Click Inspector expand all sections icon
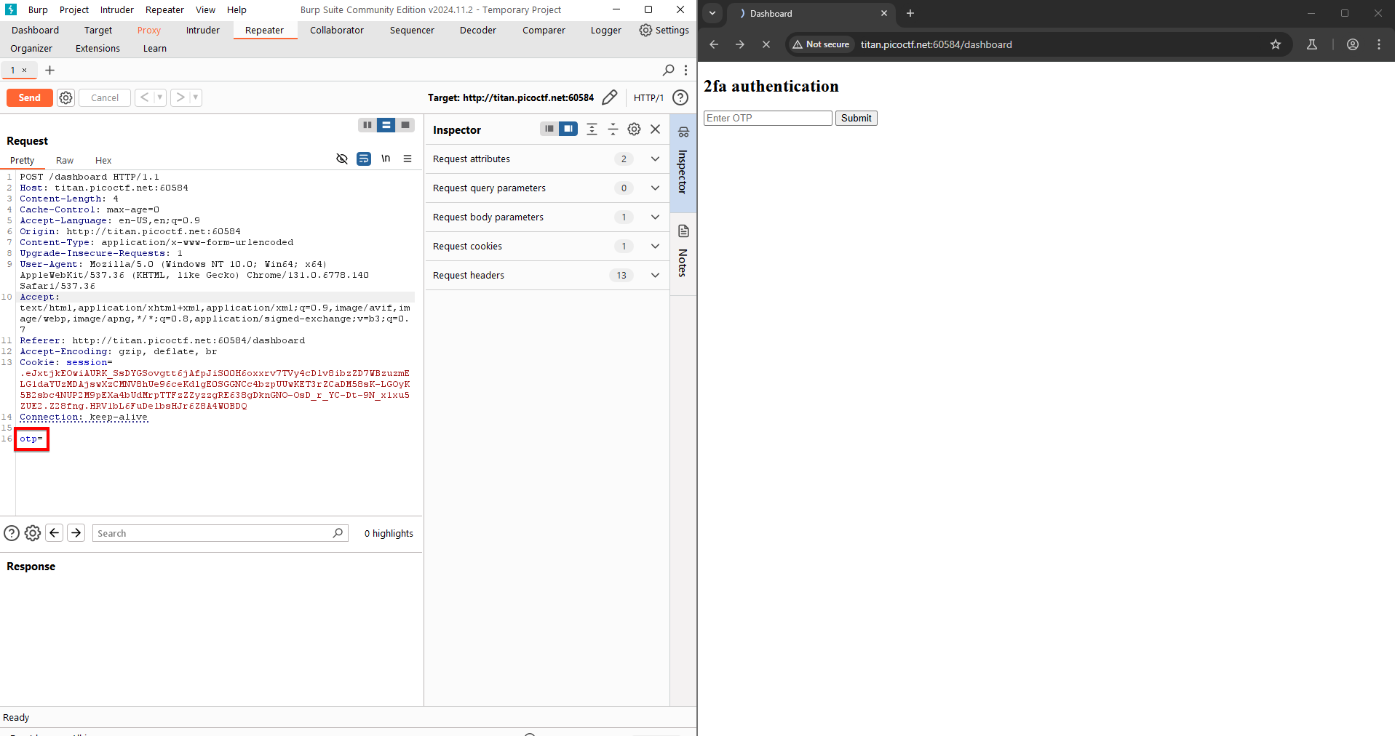Image resolution: width=1395 pixels, height=736 pixels. (592, 129)
